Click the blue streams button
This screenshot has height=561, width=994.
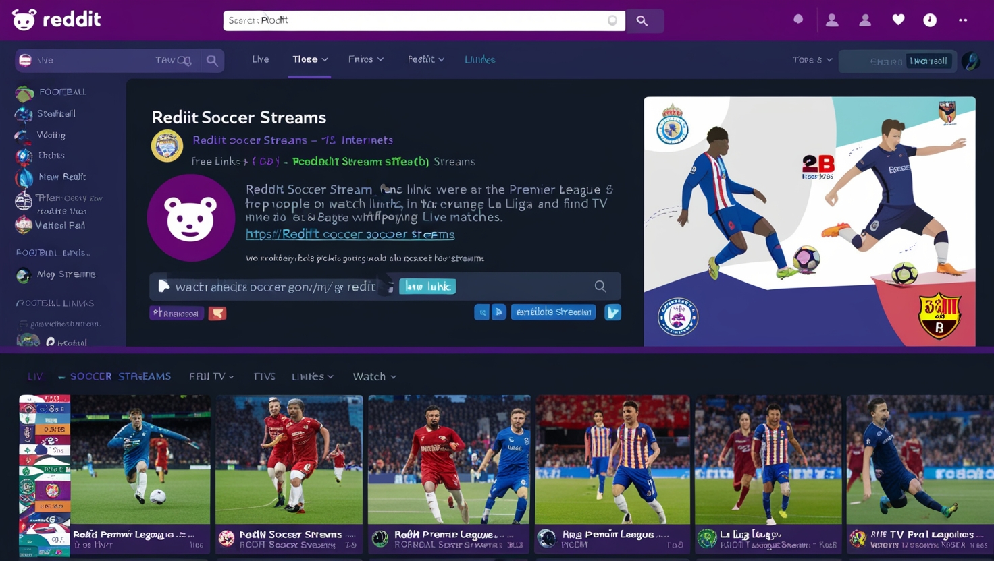tap(553, 312)
